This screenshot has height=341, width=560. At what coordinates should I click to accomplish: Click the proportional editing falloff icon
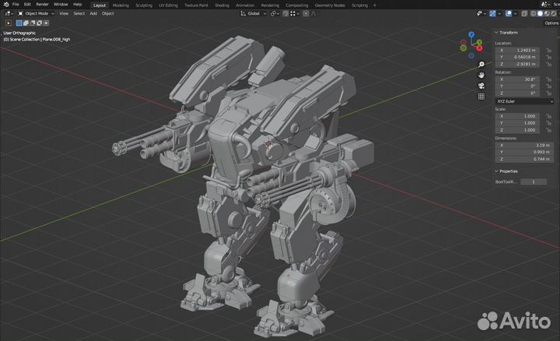click(x=313, y=13)
